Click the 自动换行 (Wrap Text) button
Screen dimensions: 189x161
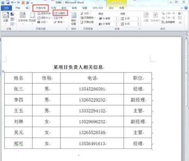pyautogui.click(x=155, y=18)
